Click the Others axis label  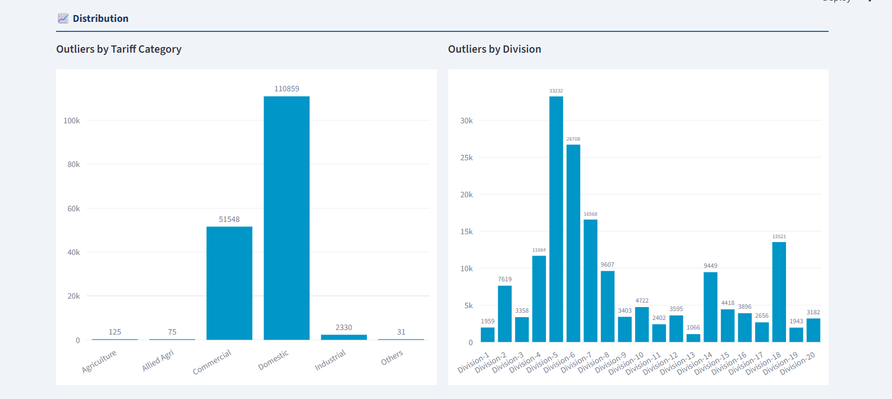pos(392,358)
